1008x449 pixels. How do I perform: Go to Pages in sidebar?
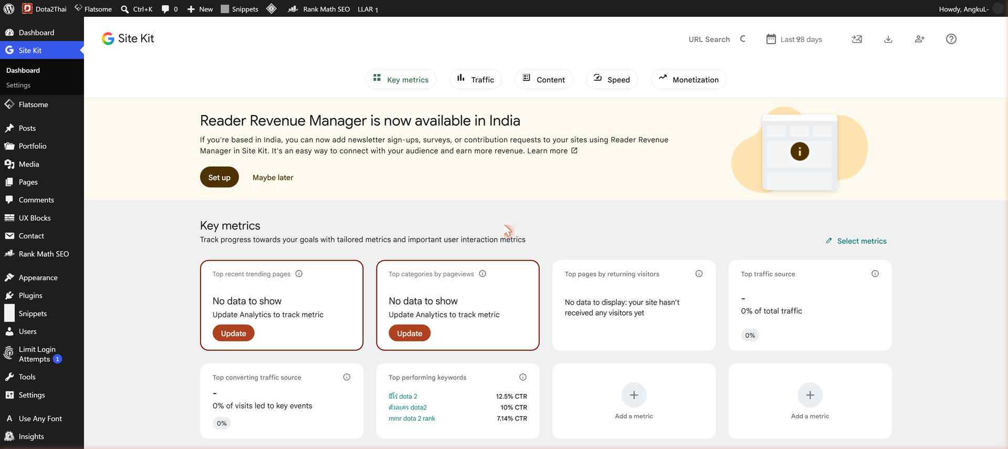[42, 182]
